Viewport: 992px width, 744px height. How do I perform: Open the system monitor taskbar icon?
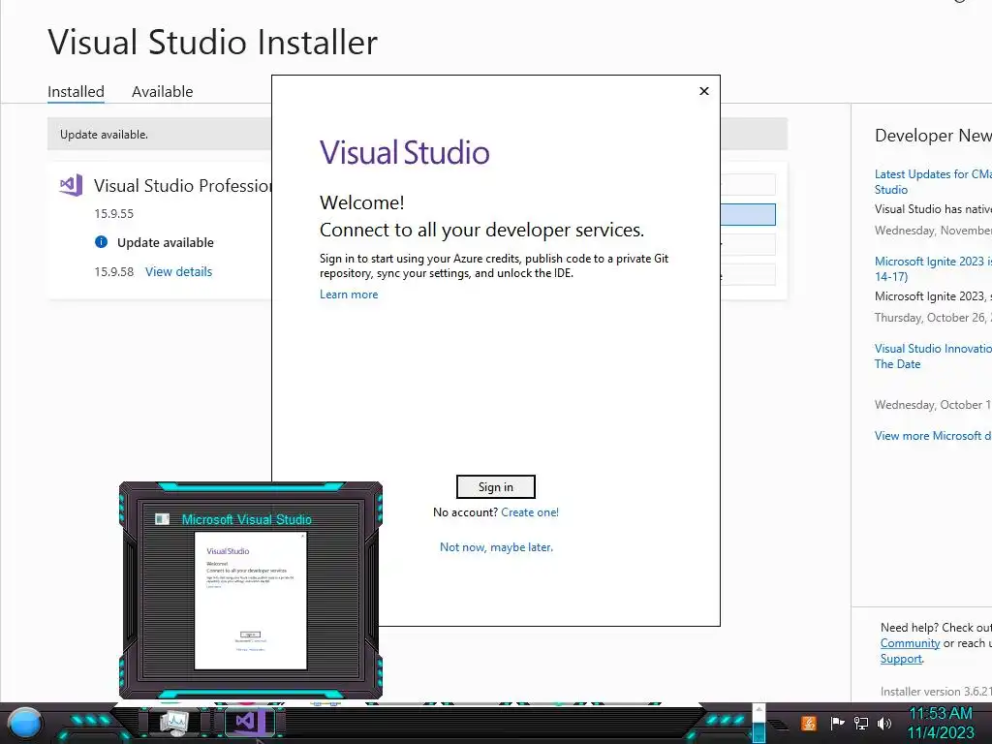173,723
